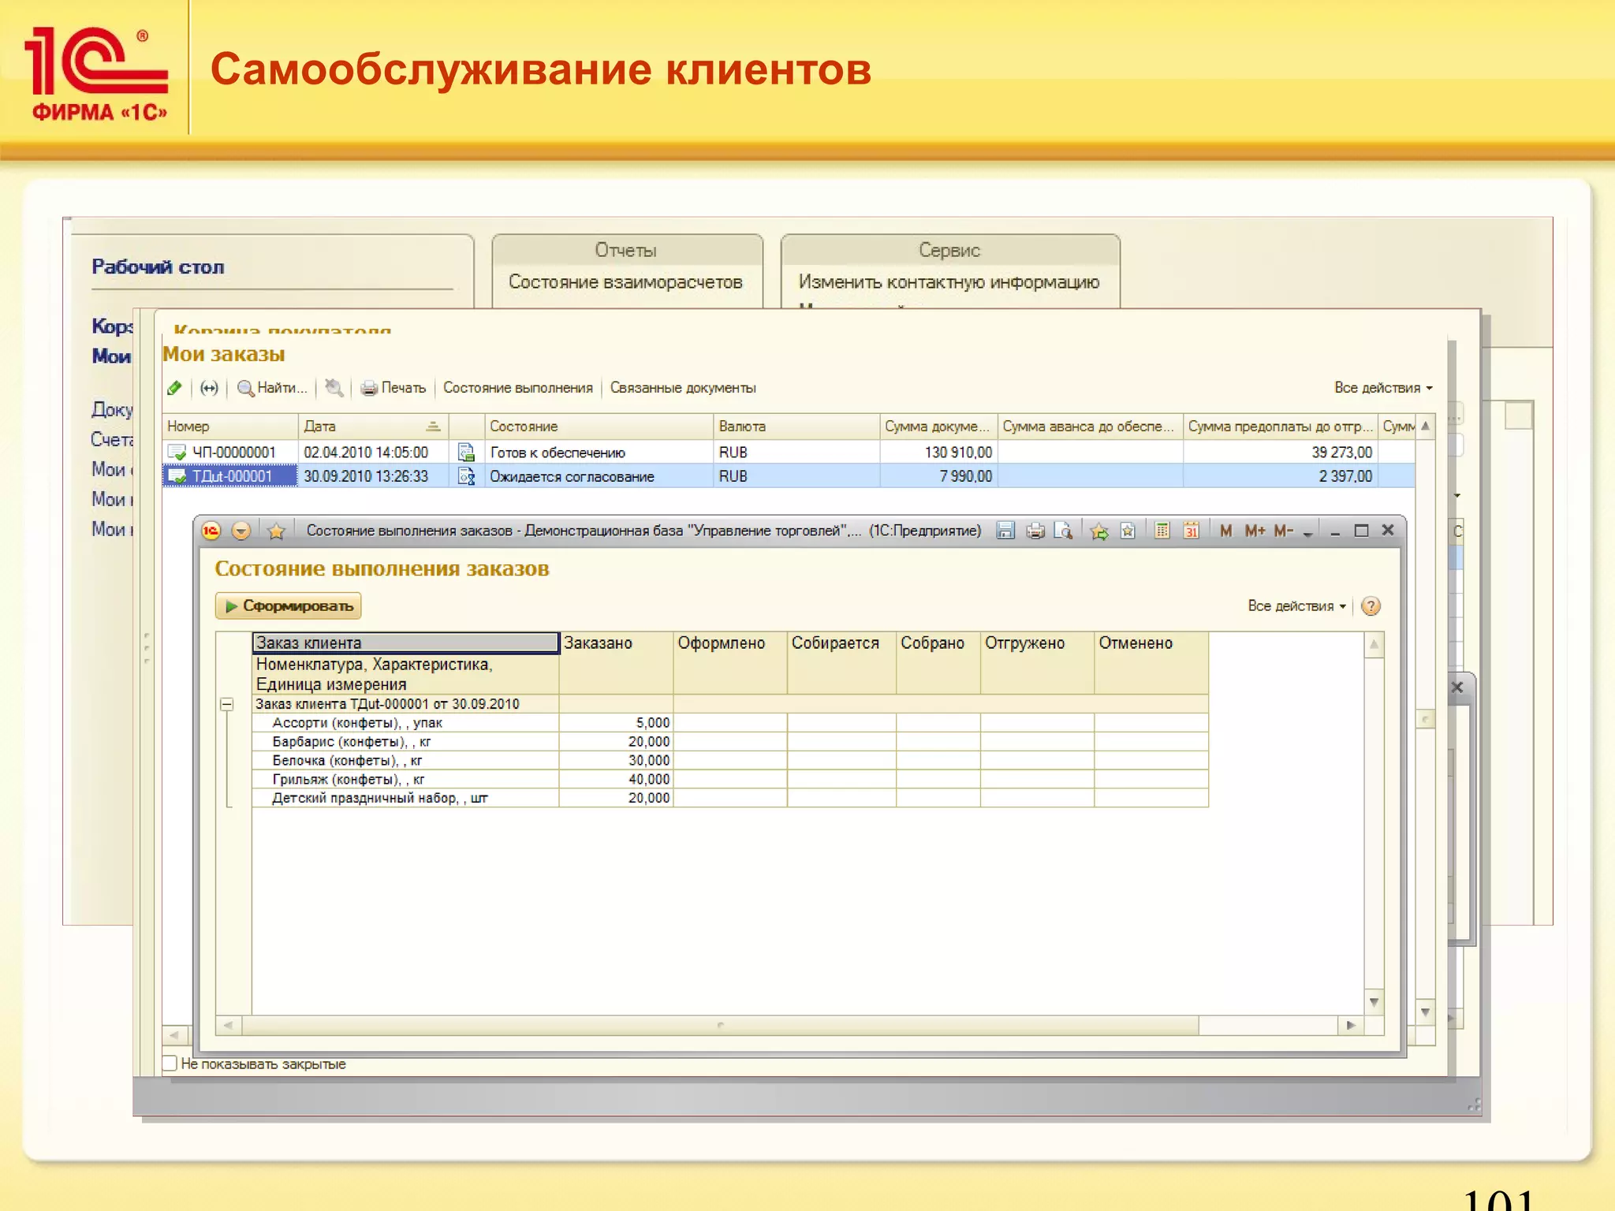Open the Отчеты panel header
This screenshot has height=1211, width=1615.
(x=626, y=250)
